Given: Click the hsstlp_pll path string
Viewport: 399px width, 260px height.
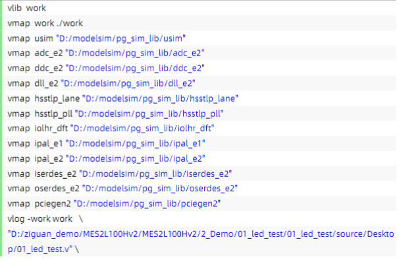Looking at the screenshot, I should 149,114.
